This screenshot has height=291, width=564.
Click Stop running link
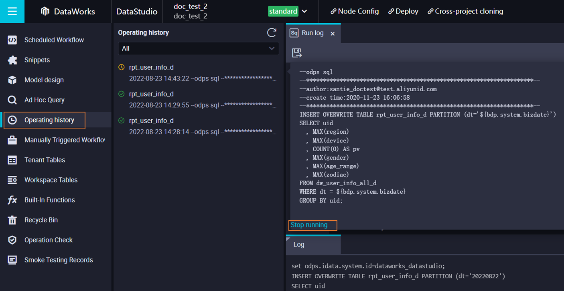(309, 225)
